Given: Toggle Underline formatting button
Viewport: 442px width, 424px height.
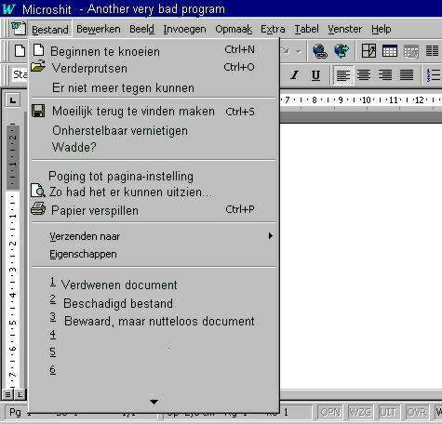Looking at the screenshot, I should (x=315, y=75).
